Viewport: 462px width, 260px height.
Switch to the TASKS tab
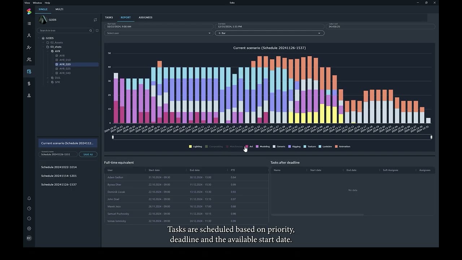pos(109,17)
